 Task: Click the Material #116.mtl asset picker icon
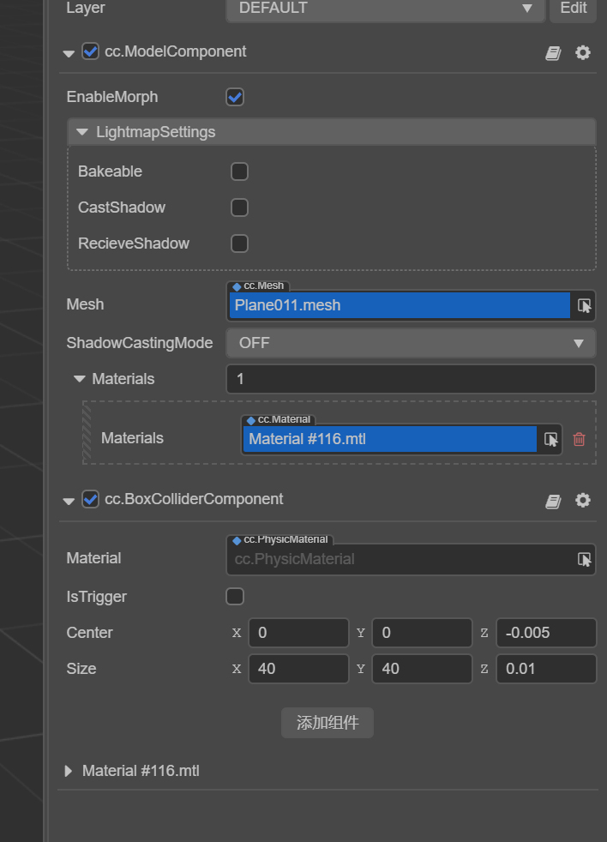(x=551, y=439)
